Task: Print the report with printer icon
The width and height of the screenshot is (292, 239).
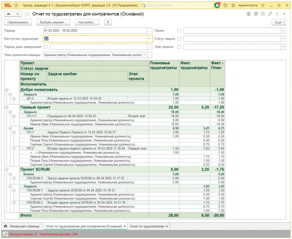Action: (256, 14)
